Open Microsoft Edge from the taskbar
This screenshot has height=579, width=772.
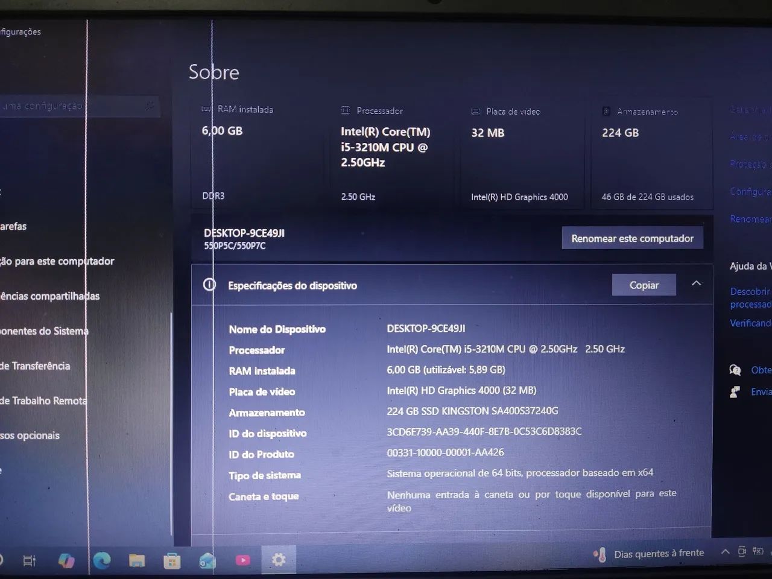coord(102,561)
